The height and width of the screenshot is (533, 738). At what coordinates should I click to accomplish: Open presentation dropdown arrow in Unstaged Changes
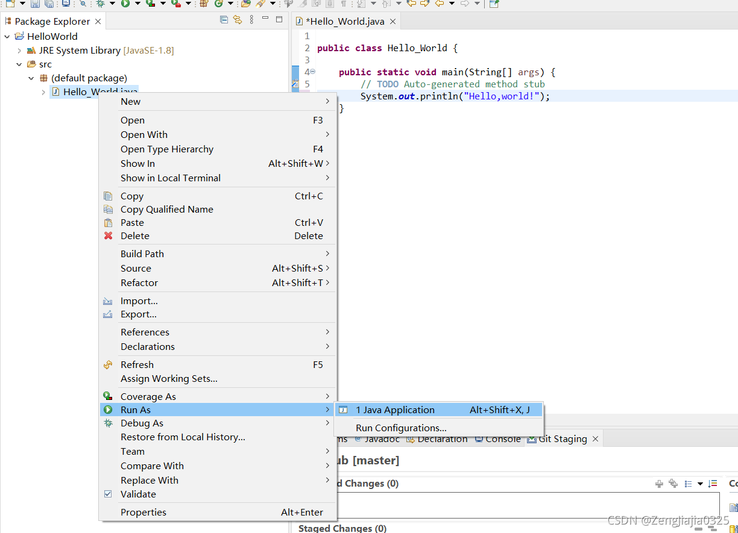click(x=700, y=484)
